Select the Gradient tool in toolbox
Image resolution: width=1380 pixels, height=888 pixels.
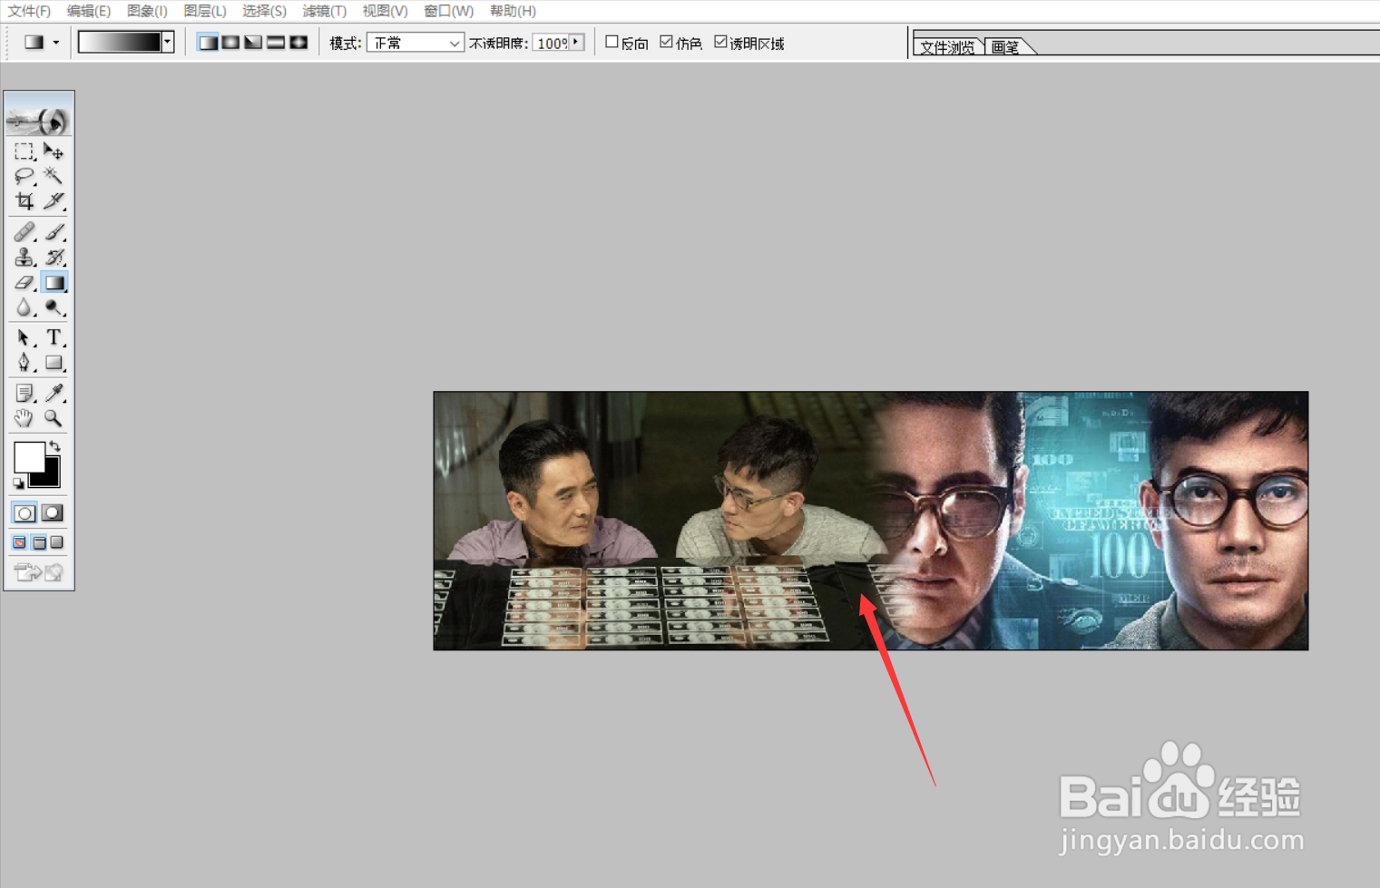point(54,283)
